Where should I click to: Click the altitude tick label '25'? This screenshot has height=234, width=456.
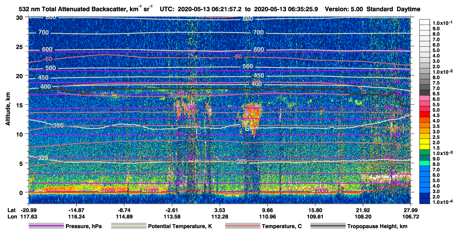(20, 46)
